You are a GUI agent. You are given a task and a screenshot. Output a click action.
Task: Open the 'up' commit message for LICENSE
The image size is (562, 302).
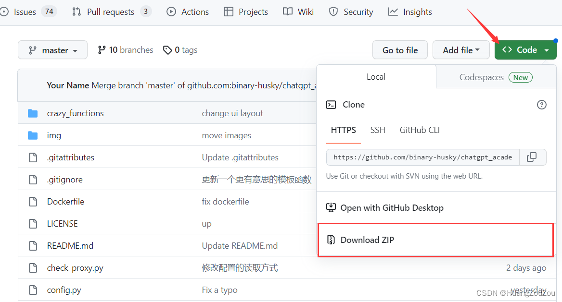[x=207, y=224]
